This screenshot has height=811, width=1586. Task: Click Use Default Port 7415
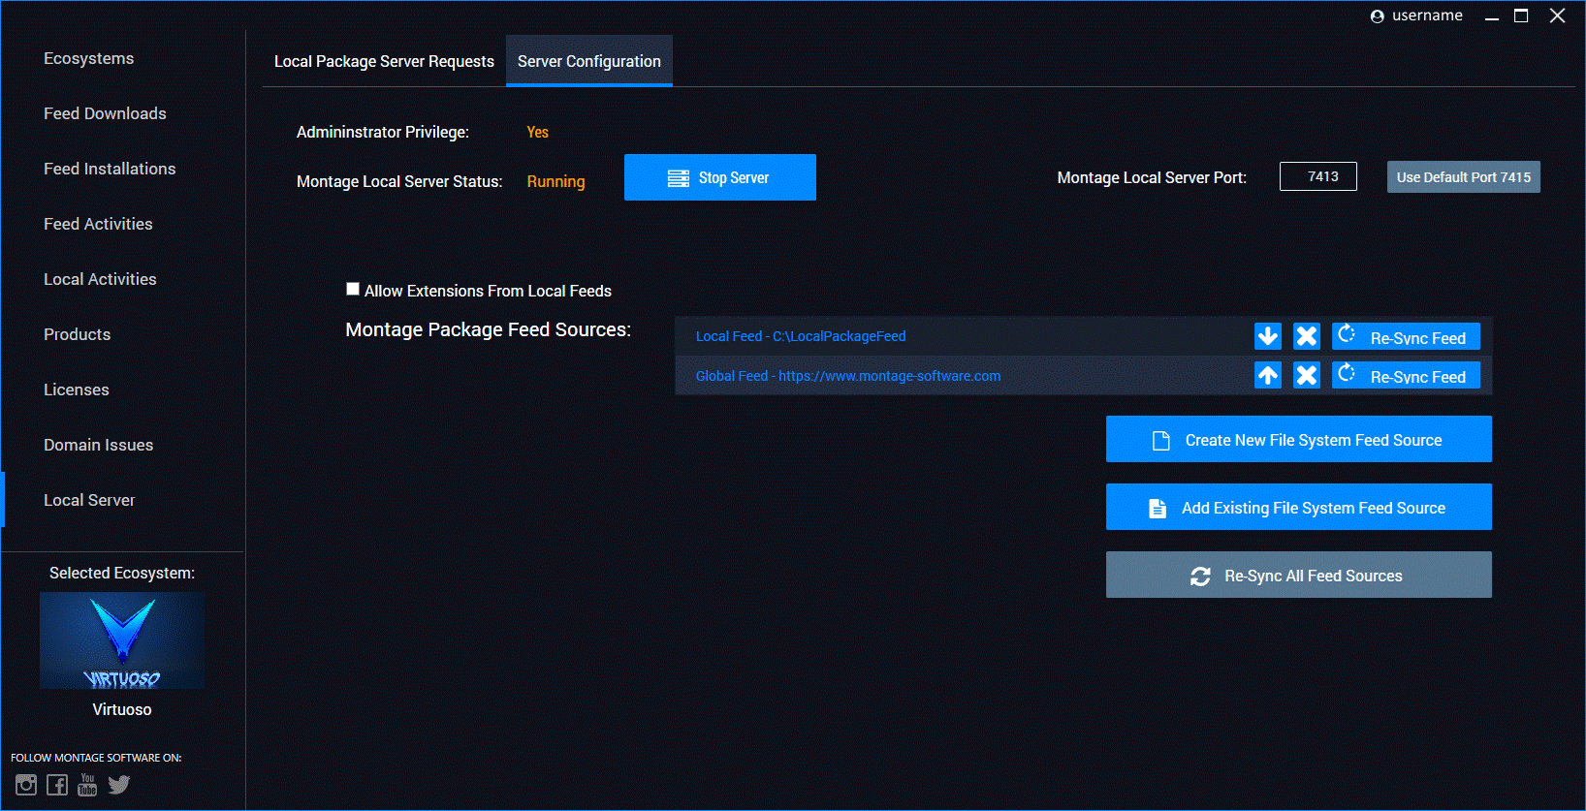[x=1464, y=177]
